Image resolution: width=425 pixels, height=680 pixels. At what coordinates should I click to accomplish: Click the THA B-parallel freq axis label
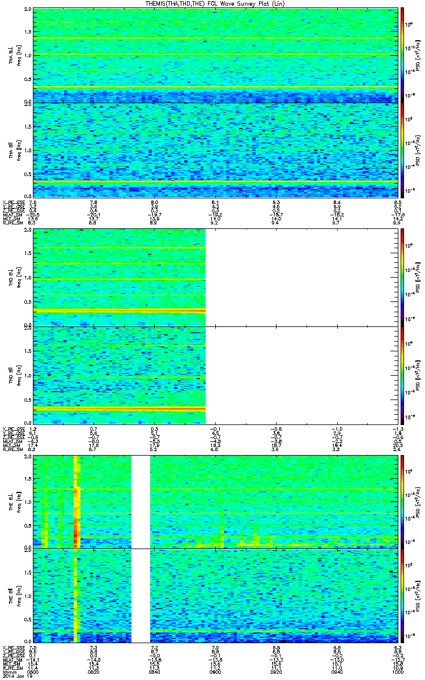[14, 150]
